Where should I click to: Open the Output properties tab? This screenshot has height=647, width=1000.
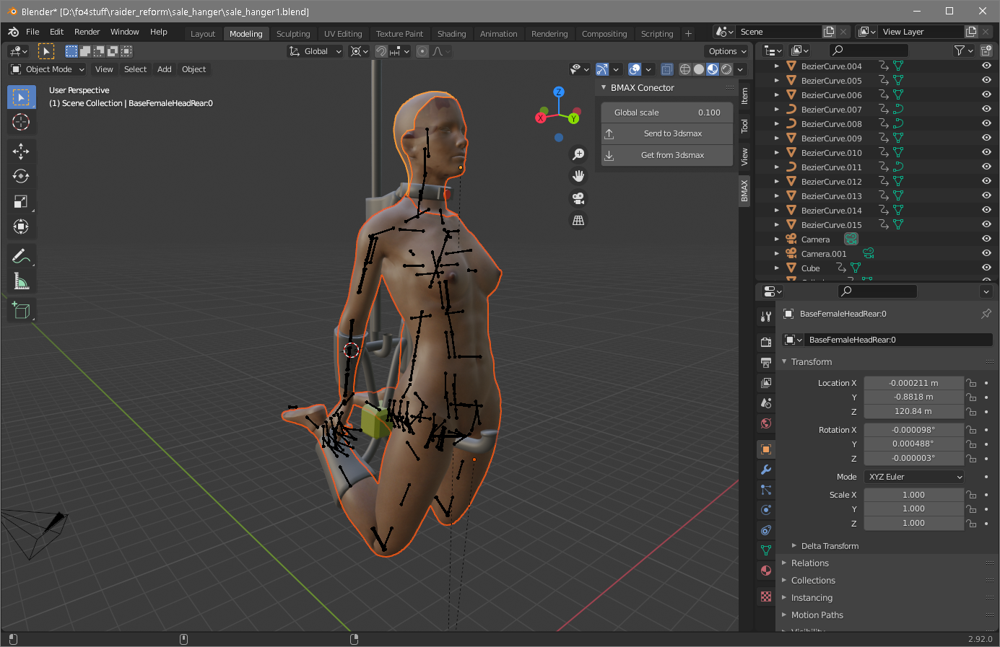(x=766, y=362)
